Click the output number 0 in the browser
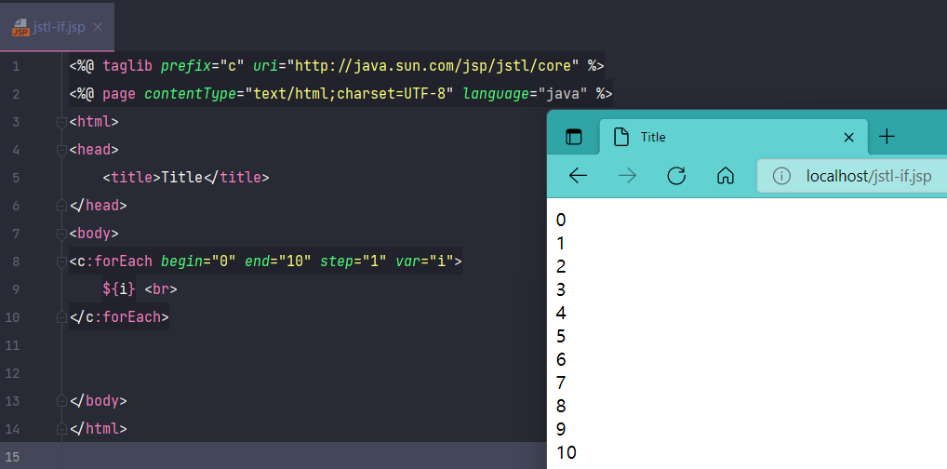Viewport: 947px width, 469px height. (x=561, y=220)
